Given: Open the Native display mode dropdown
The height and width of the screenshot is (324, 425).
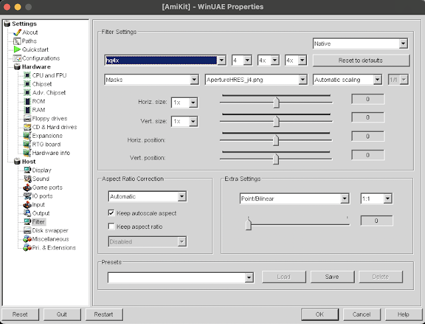Looking at the screenshot, I should pos(403,44).
